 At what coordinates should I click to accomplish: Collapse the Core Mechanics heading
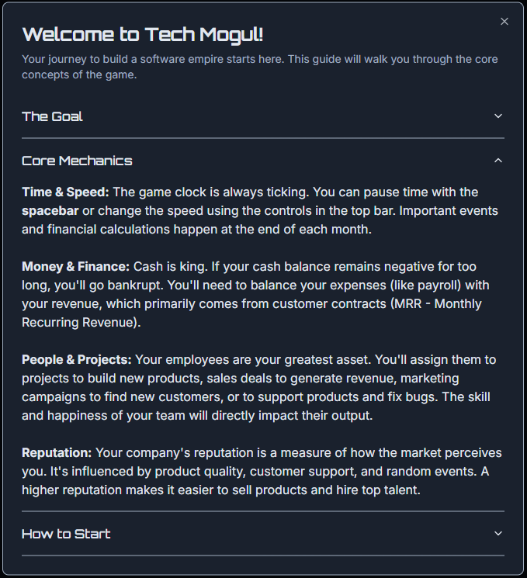click(78, 161)
